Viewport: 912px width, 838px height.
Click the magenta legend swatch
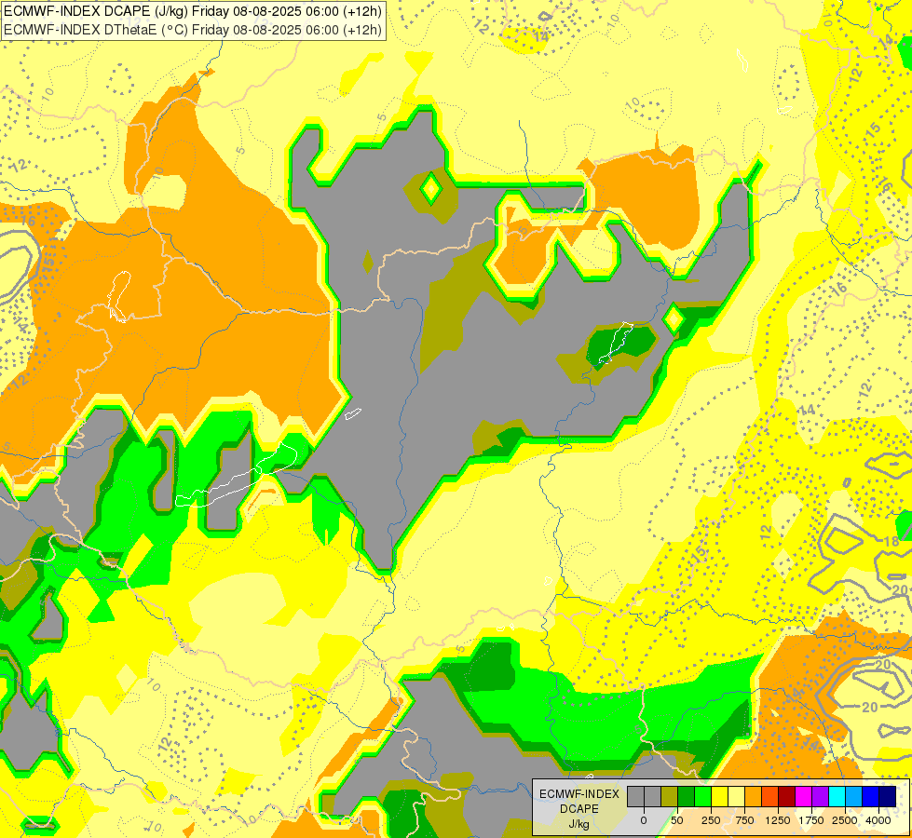tap(803, 796)
